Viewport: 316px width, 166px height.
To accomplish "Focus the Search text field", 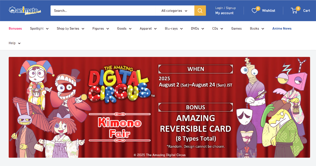I will point(103,11).
